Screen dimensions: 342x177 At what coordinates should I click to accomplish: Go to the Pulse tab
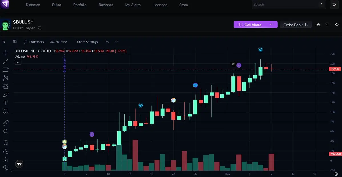tap(57, 5)
